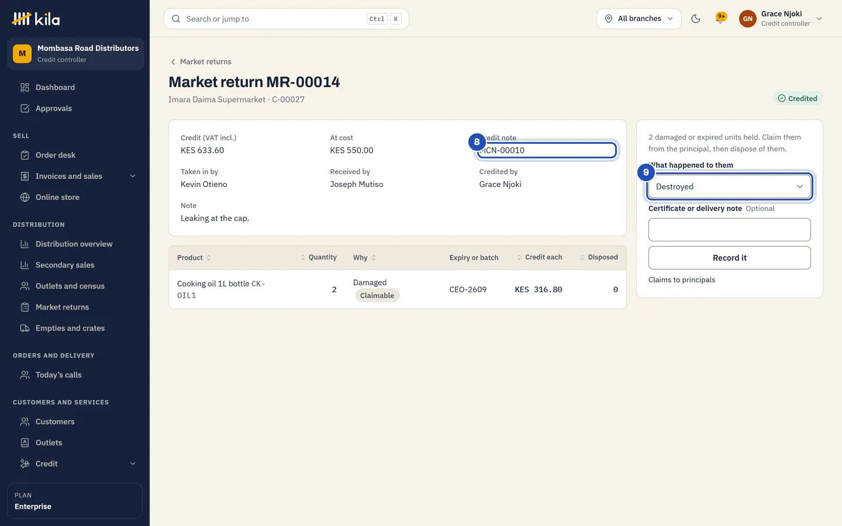Click the Kila logo
The image size is (842, 526).
tap(36, 19)
